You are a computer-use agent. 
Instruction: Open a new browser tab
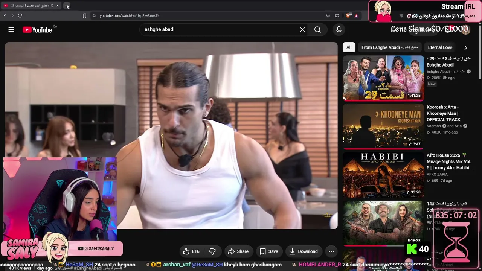pos(67,6)
